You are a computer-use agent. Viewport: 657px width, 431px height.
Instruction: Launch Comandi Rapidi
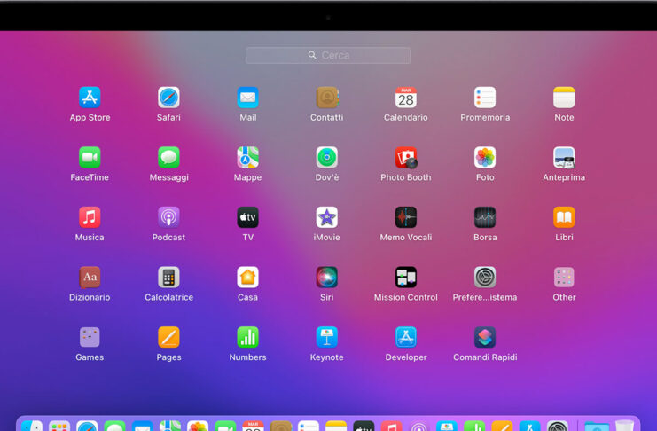485,337
